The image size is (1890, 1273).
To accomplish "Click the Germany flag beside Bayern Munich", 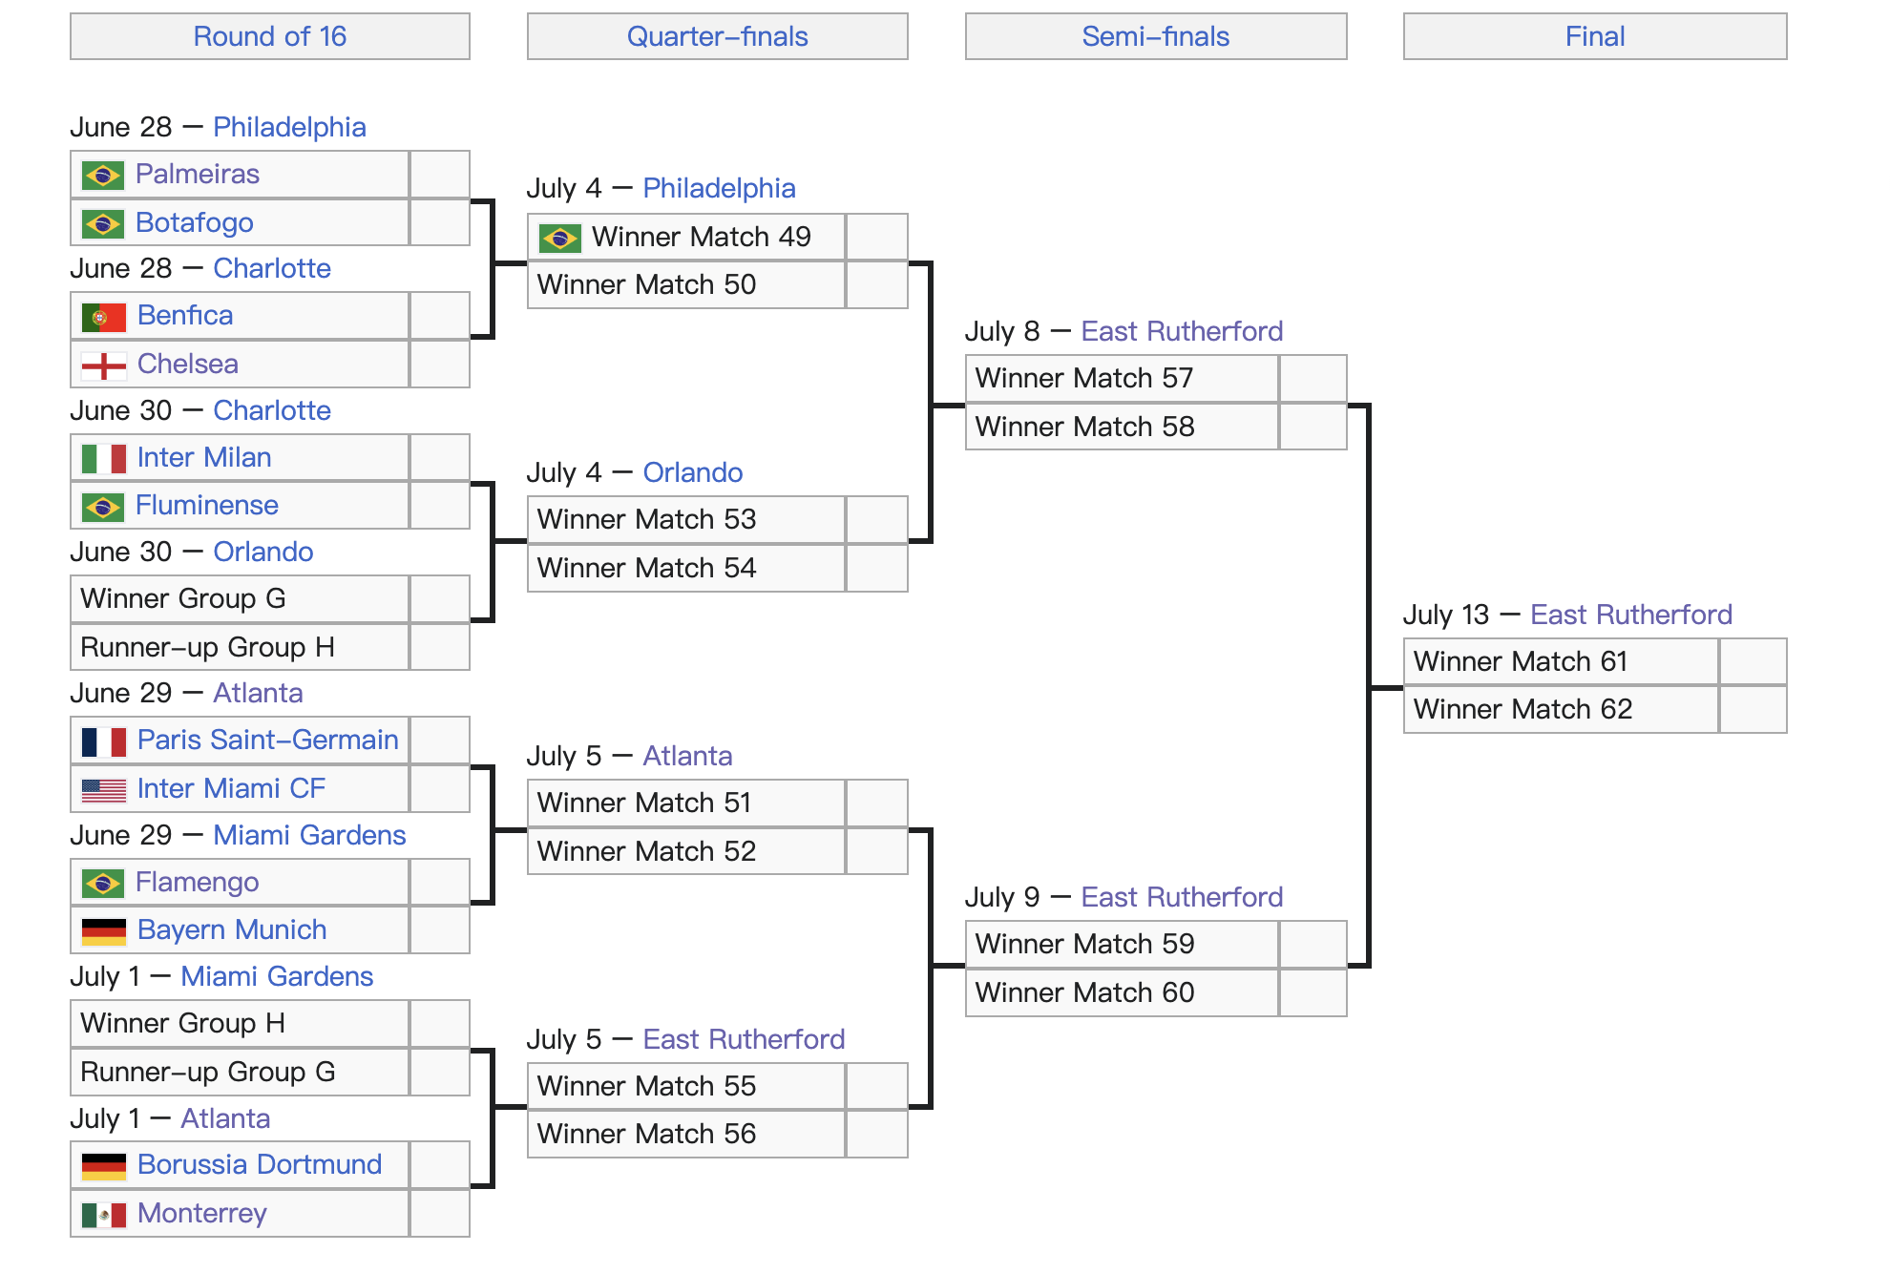I will click(104, 931).
